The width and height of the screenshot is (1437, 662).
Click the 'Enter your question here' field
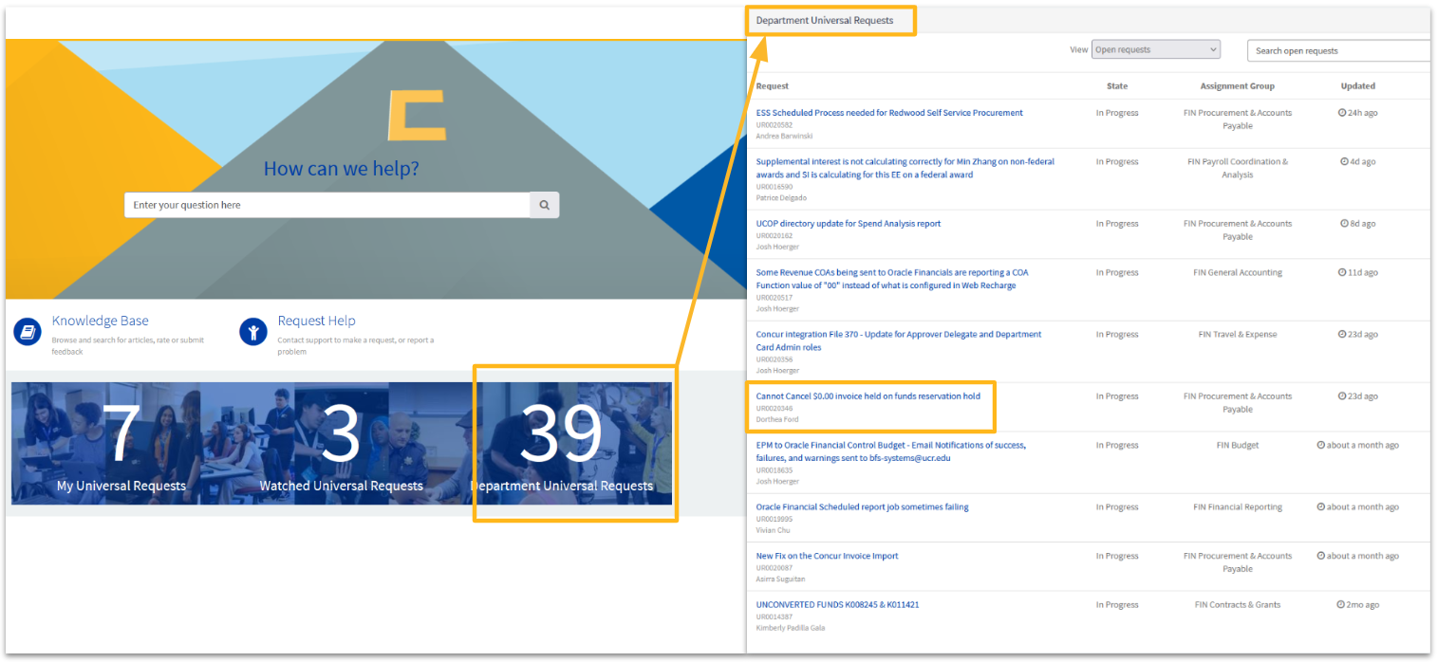click(x=327, y=205)
